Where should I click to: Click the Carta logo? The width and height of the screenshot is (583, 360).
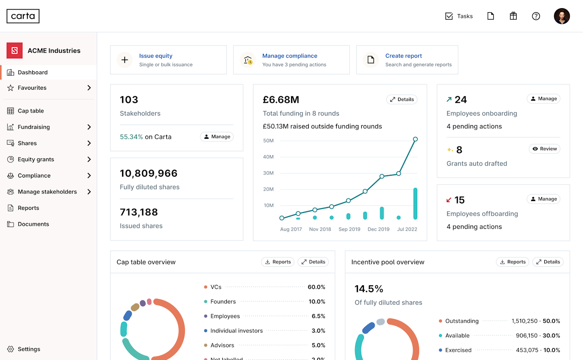(x=23, y=16)
